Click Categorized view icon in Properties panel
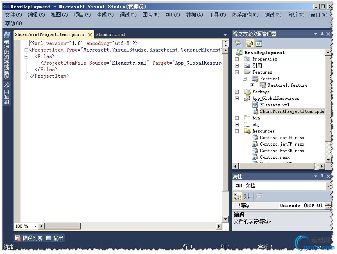The width and height of the screenshot is (337, 254). [237, 196]
